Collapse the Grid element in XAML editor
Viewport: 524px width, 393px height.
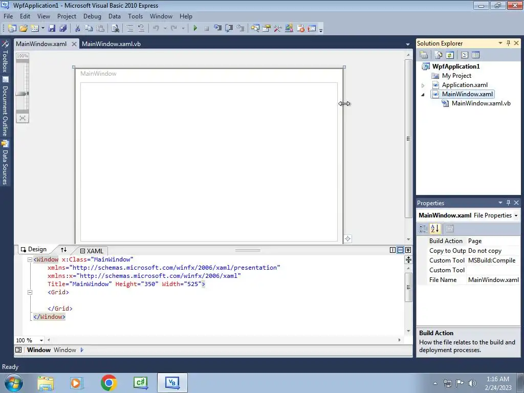30,292
